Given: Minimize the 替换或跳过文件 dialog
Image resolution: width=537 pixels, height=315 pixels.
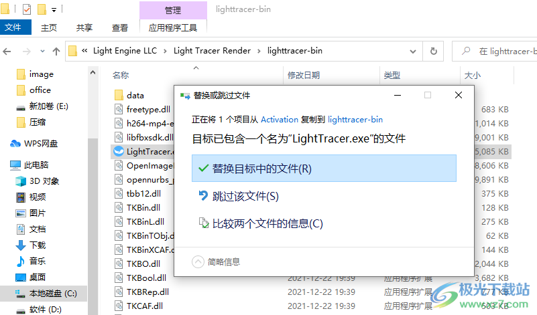Looking at the screenshot, I should pos(398,95).
